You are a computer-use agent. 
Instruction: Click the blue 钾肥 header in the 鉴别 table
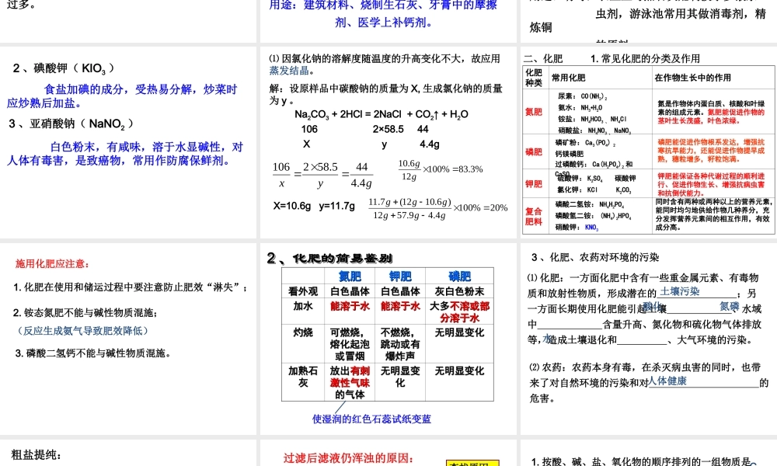(400, 276)
